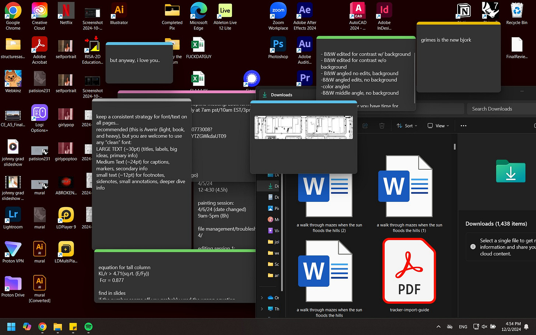Click the Spotify icon in the taskbar

pos(88,327)
